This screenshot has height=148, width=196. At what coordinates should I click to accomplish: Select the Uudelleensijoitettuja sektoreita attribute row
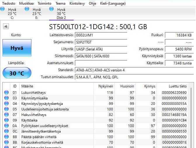click(x=45, y=109)
